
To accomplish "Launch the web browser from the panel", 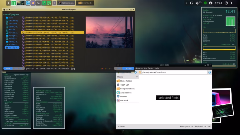I will (x=28, y=3).
